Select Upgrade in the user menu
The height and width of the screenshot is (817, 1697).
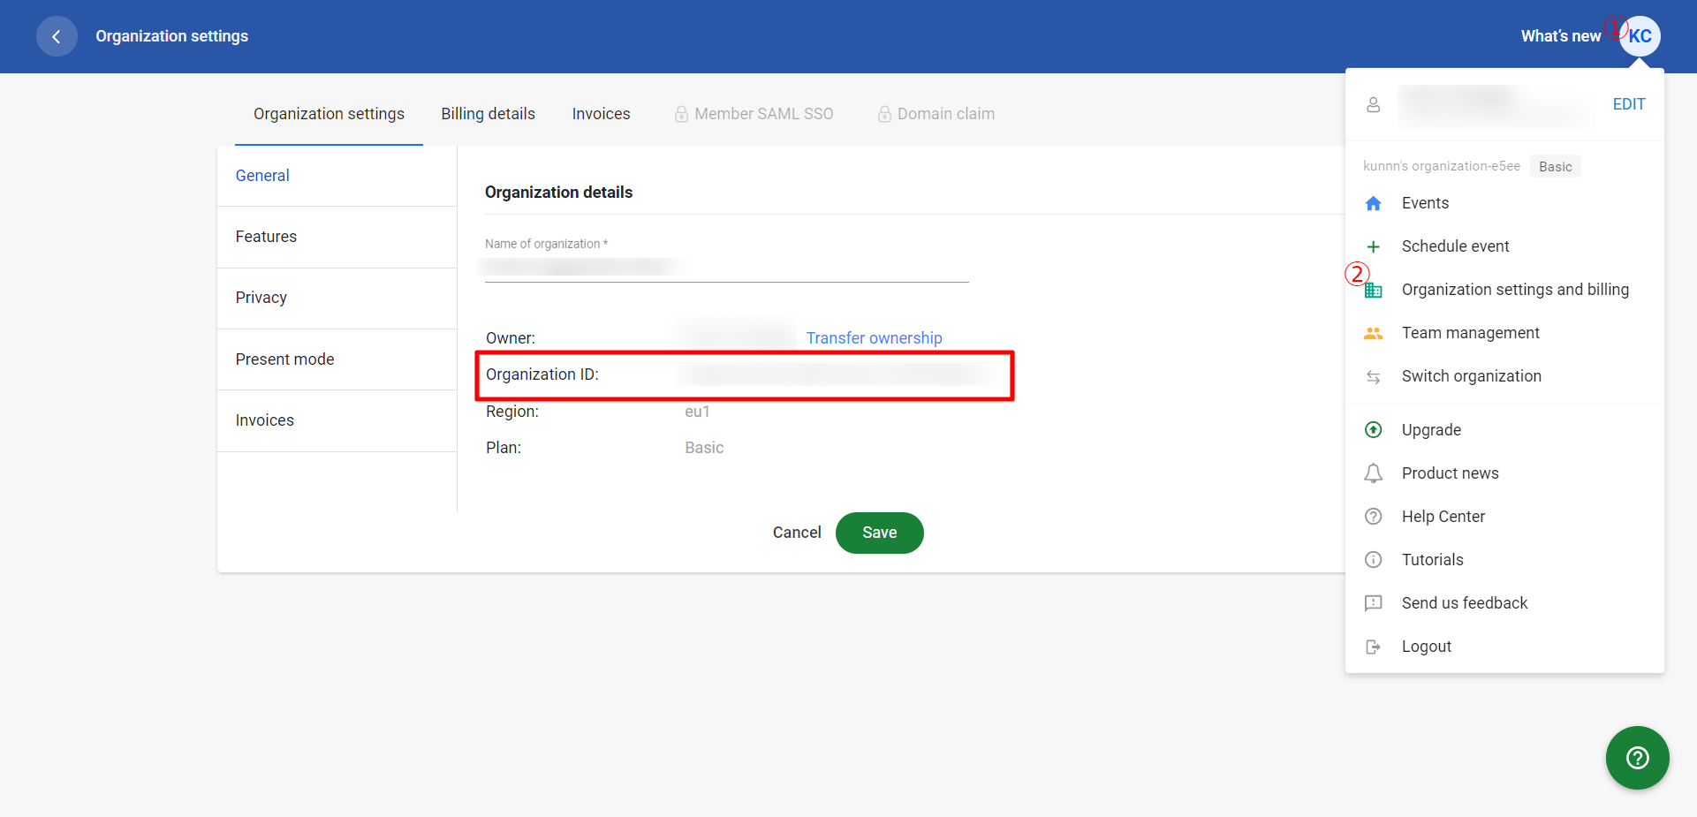pos(1504,430)
